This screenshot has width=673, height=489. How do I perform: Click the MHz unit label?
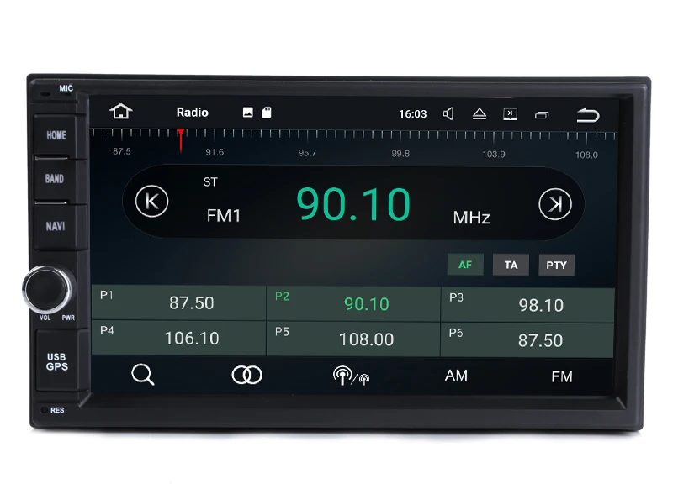pyautogui.click(x=472, y=218)
